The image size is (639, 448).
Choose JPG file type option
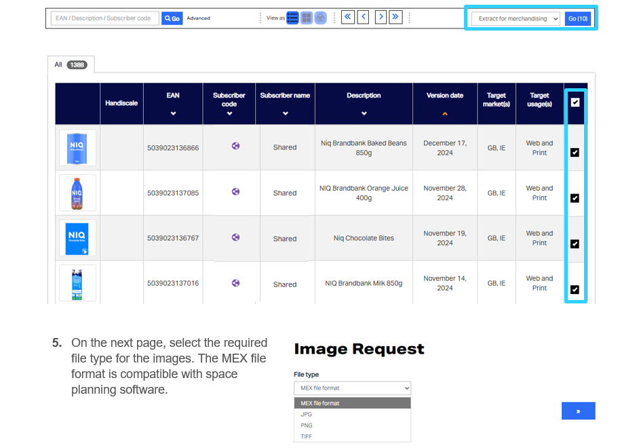pyautogui.click(x=352, y=414)
